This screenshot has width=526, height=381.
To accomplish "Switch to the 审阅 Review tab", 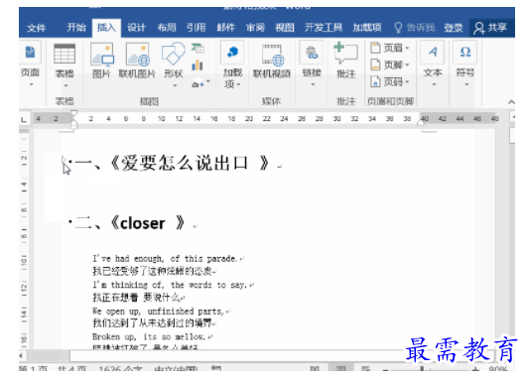I will tap(255, 28).
